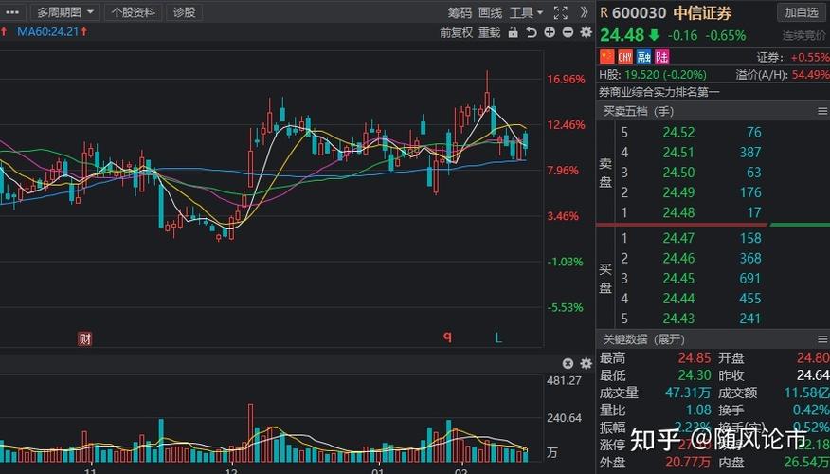
Task: Open the 多周期图 dropdown
Action: tap(65, 12)
